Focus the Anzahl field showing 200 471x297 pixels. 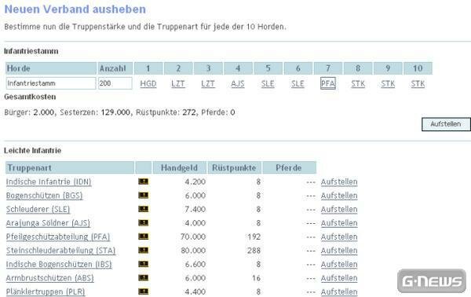click(115, 83)
